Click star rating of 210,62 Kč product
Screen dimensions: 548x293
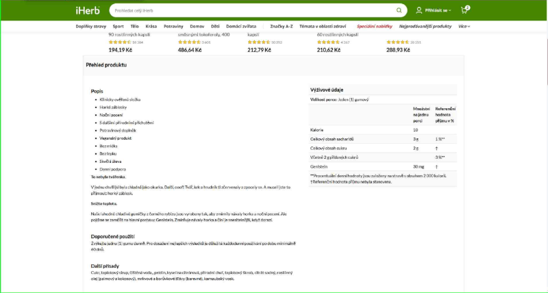[x=329, y=42]
